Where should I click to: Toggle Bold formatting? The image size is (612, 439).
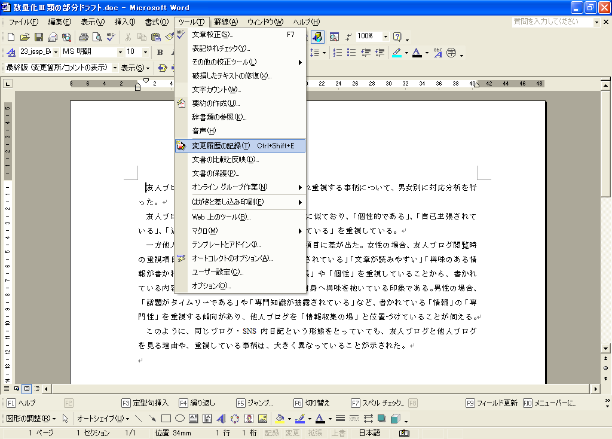click(160, 53)
